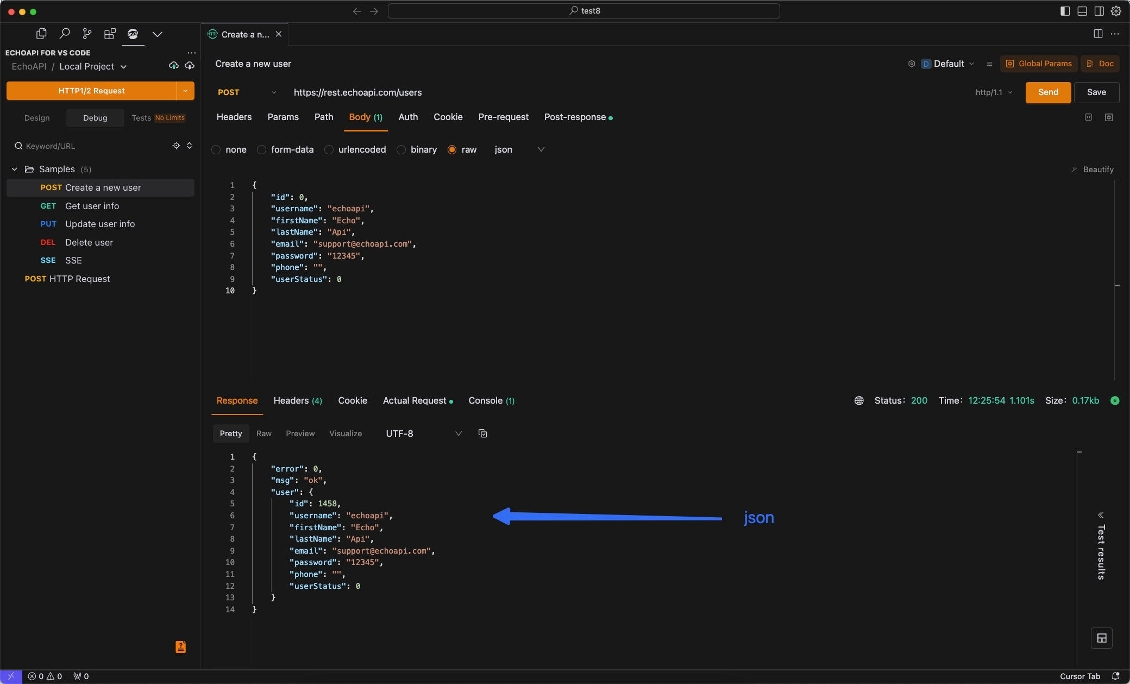Click the Beautify icon in the editor

[1091, 170]
